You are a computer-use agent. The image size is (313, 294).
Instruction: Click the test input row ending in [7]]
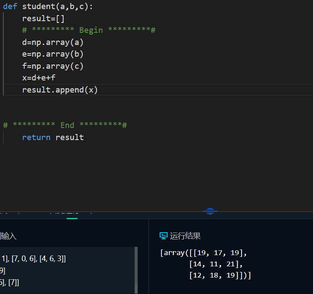pos(10,283)
